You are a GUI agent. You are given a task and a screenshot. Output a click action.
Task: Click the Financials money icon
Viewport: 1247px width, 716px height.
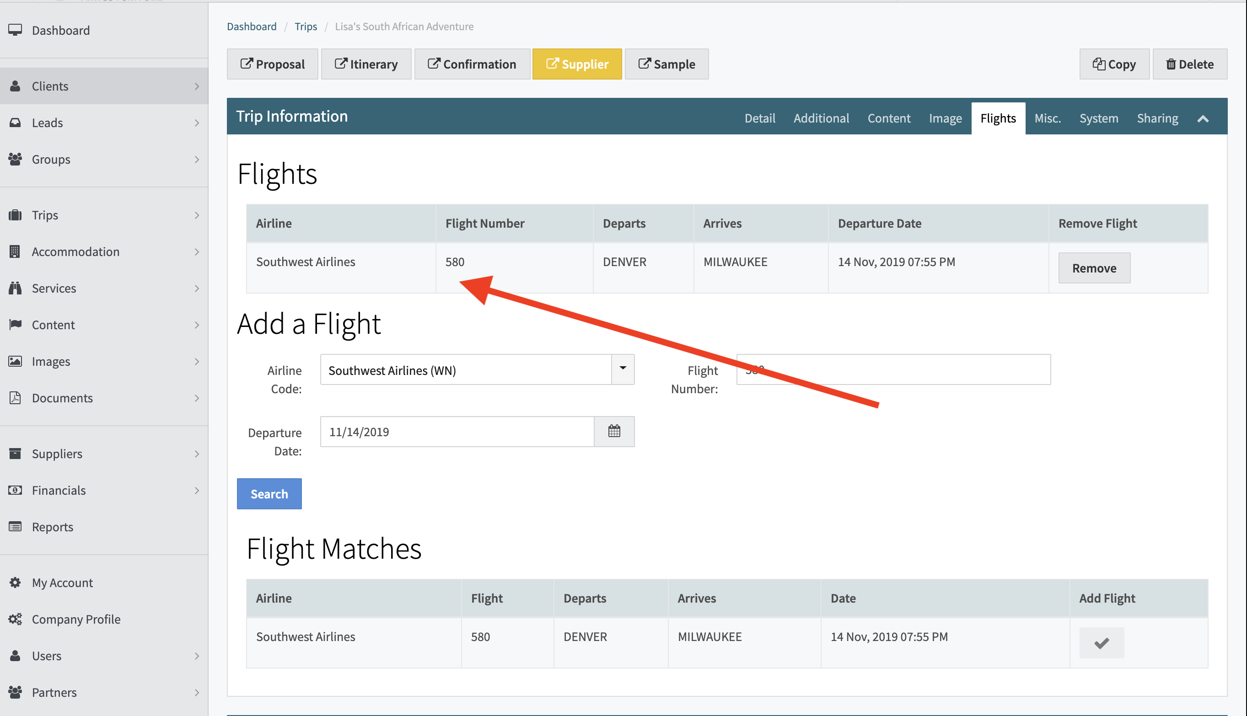click(15, 490)
